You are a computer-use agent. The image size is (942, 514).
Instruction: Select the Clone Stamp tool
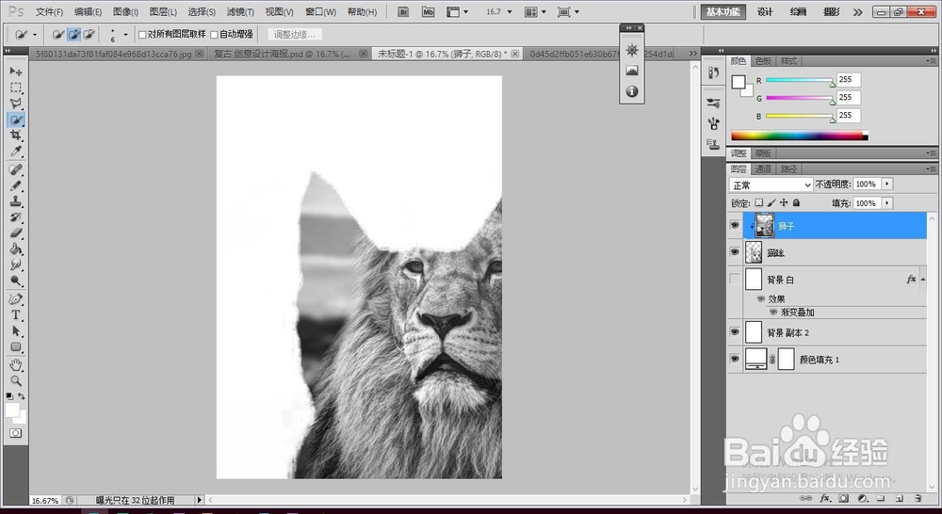point(16,201)
